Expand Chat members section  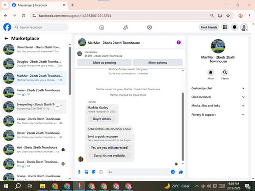point(218,97)
